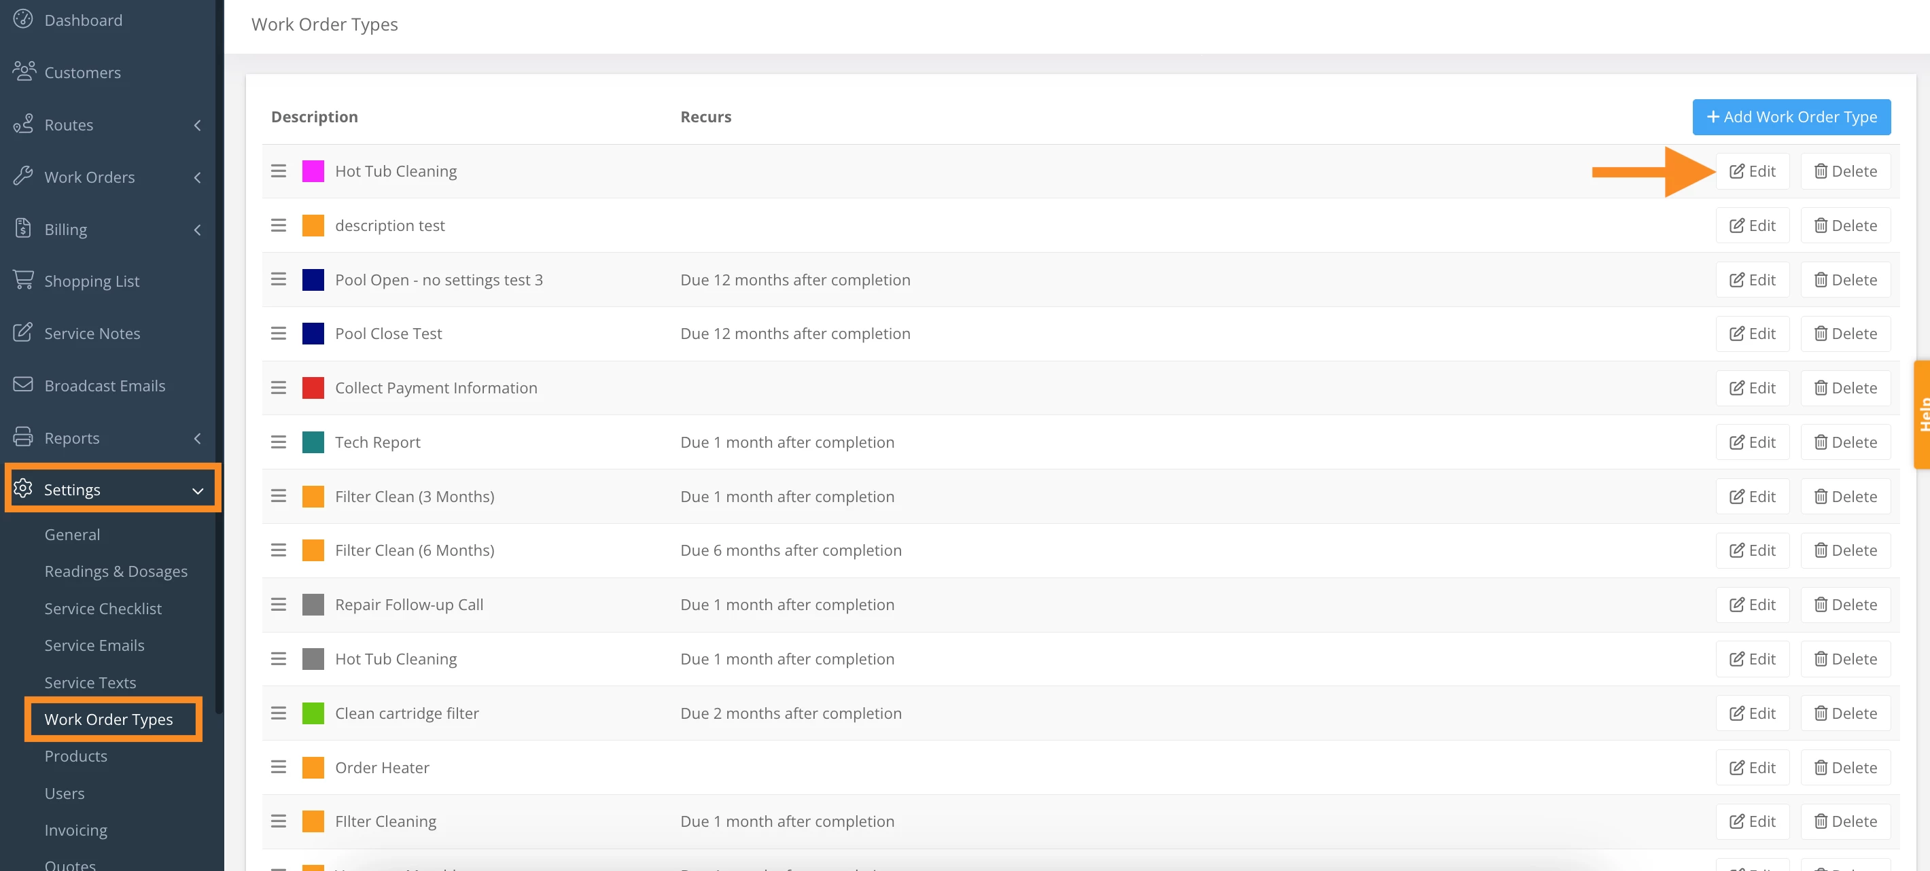Click the Shopping List cart icon

click(x=23, y=280)
